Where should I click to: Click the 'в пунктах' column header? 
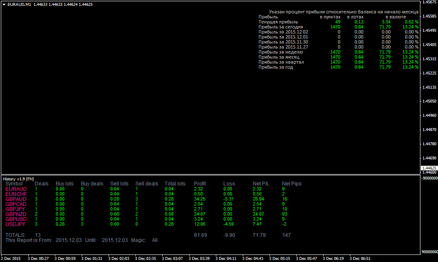click(330, 17)
